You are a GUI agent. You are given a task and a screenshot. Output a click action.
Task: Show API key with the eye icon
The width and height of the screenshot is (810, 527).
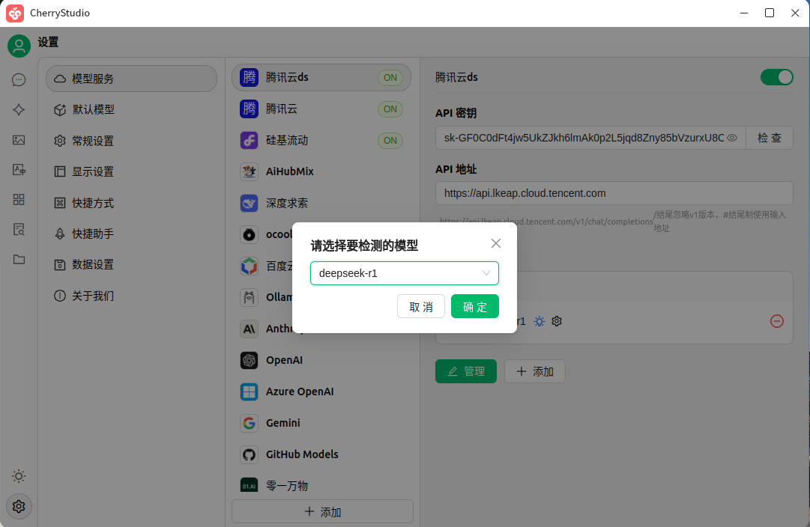(732, 138)
